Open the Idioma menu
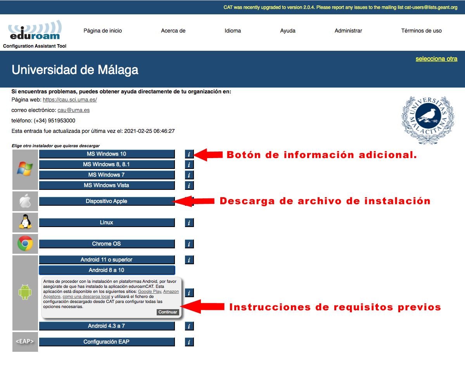465x370 pixels. click(233, 31)
